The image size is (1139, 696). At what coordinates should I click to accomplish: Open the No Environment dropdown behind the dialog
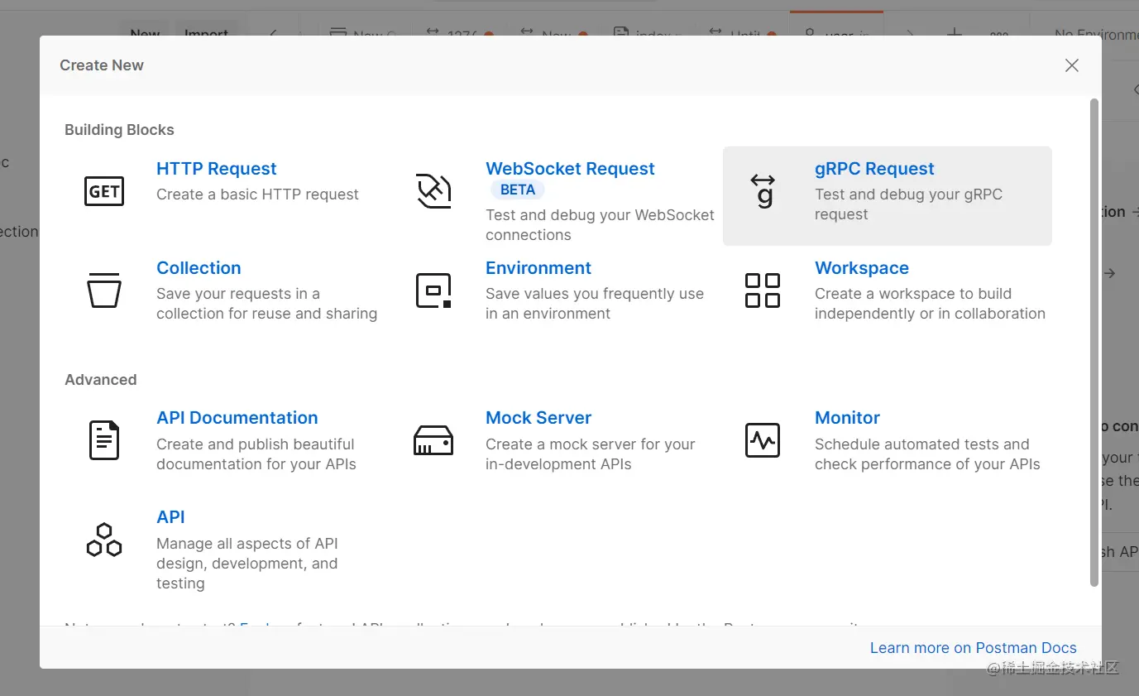1096,35
